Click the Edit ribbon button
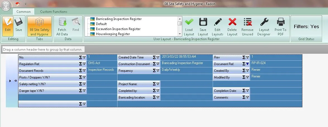328x127 pixels. click(x=8, y=26)
